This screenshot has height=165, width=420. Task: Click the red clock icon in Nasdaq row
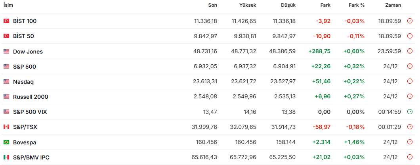pyautogui.click(x=410, y=82)
